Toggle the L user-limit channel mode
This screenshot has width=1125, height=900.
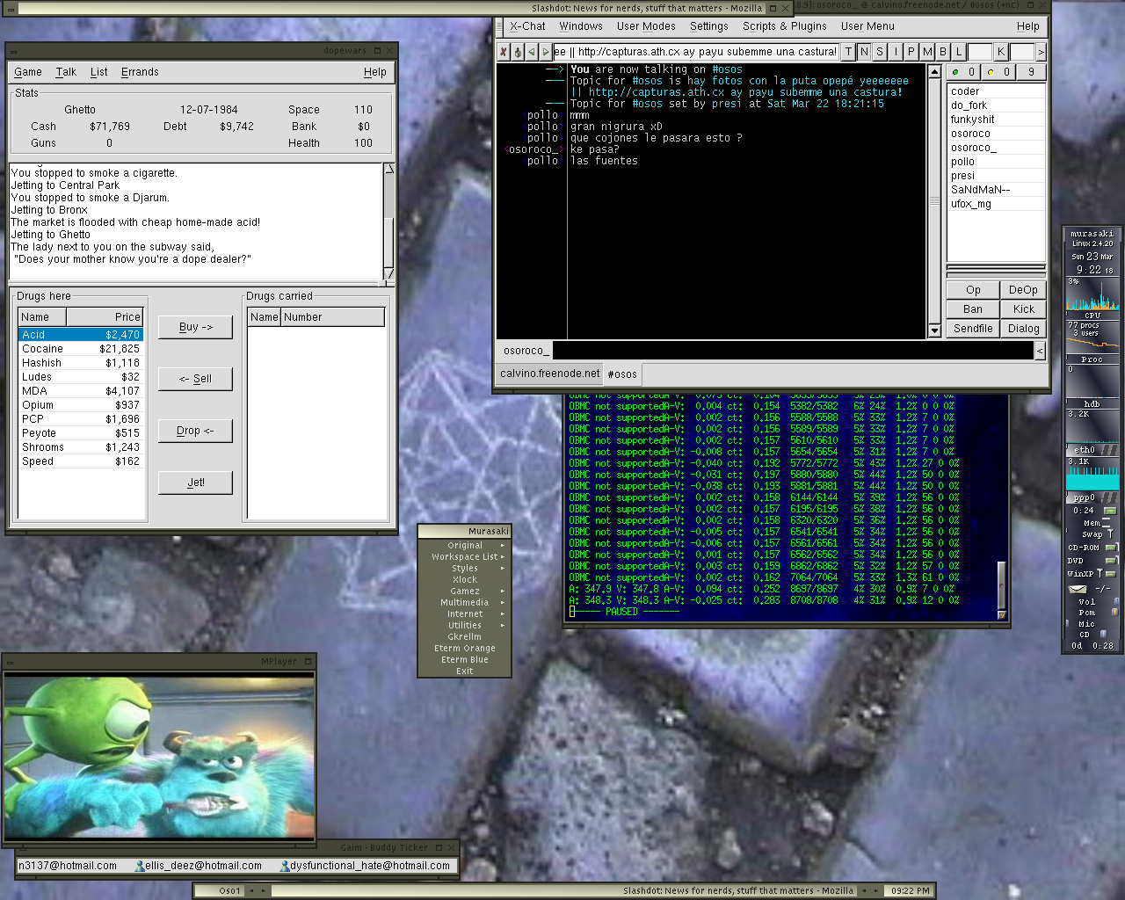coord(959,52)
